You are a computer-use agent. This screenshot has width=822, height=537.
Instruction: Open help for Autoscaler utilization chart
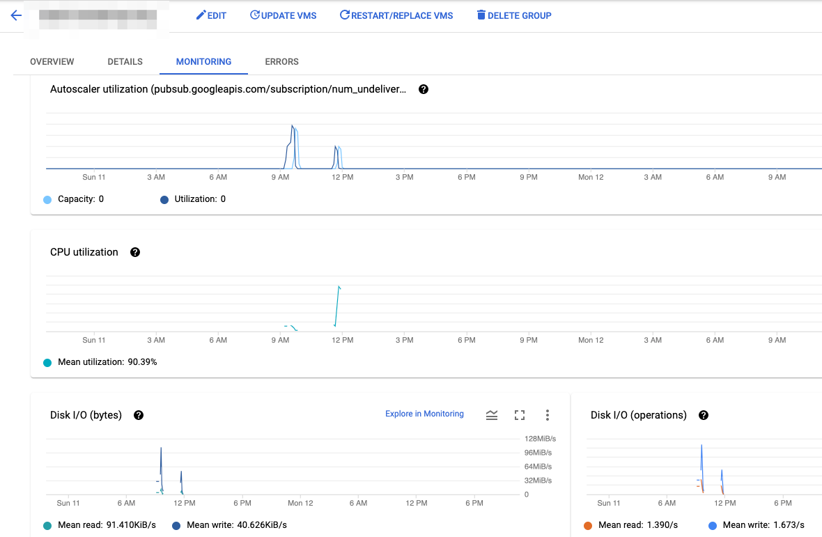coord(423,90)
